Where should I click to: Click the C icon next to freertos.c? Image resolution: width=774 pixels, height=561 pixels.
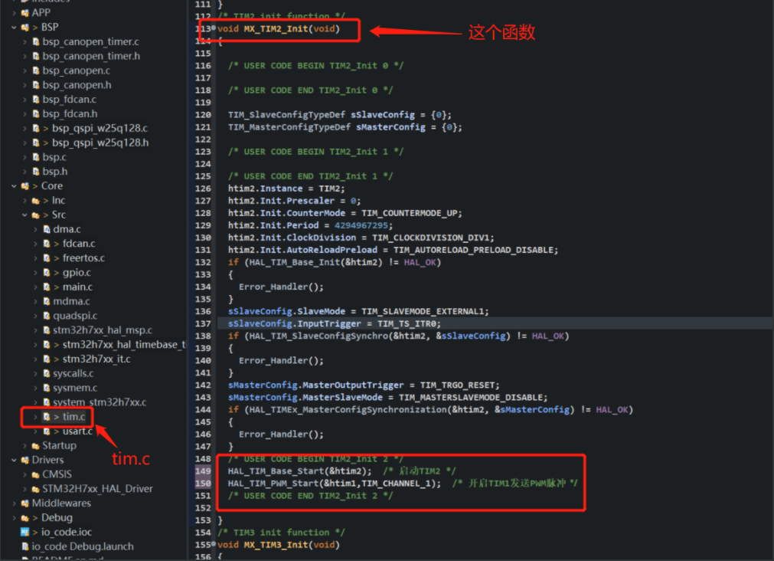coord(45,258)
